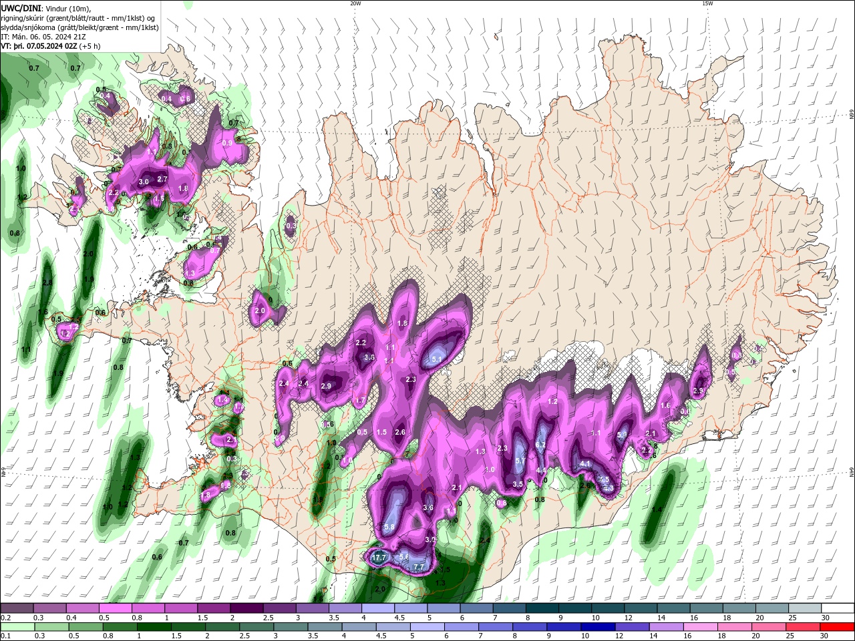Click the 2.7 snowfall value in the Westfjords

click(162, 179)
